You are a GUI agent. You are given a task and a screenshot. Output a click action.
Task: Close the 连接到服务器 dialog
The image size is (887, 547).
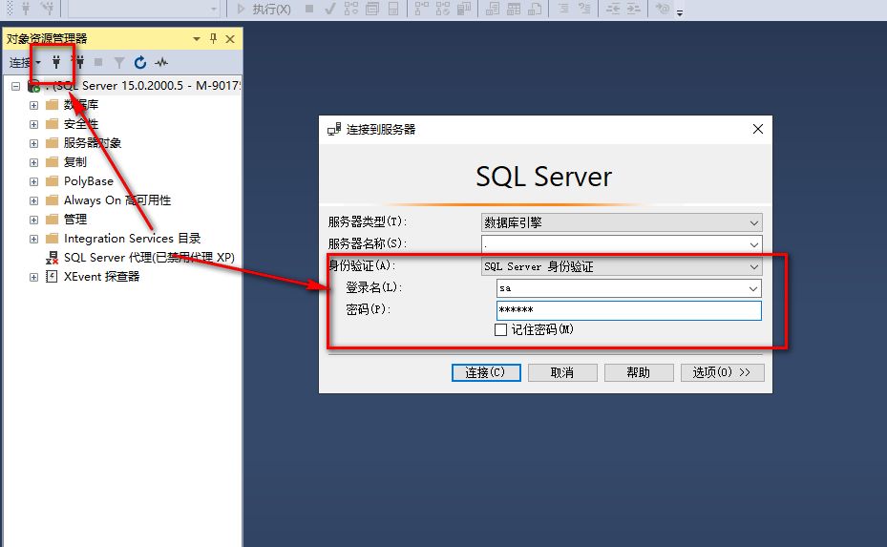point(758,129)
